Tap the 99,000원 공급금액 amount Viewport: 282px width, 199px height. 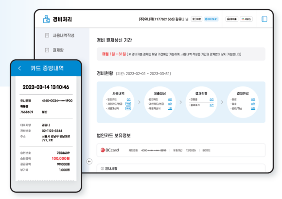[x=63, y=164]
